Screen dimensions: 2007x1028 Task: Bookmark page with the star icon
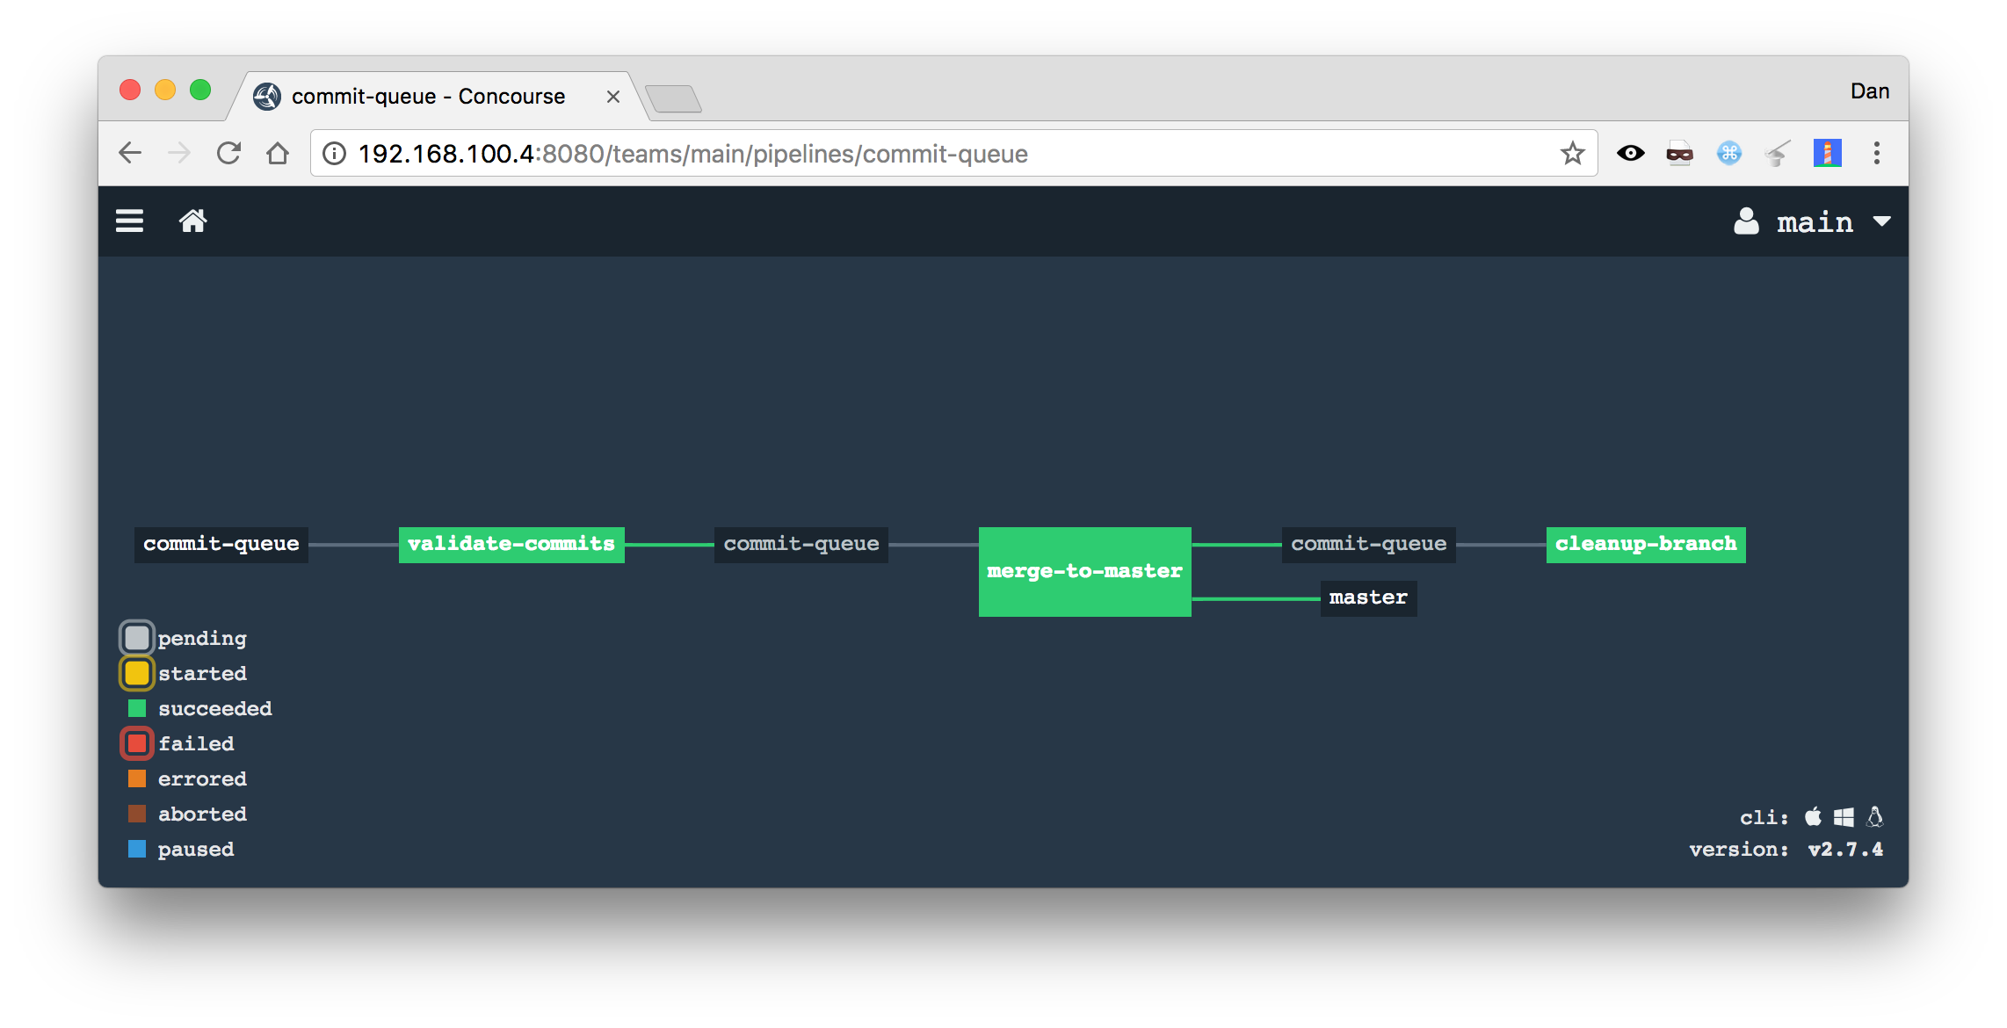[1572, 154]
